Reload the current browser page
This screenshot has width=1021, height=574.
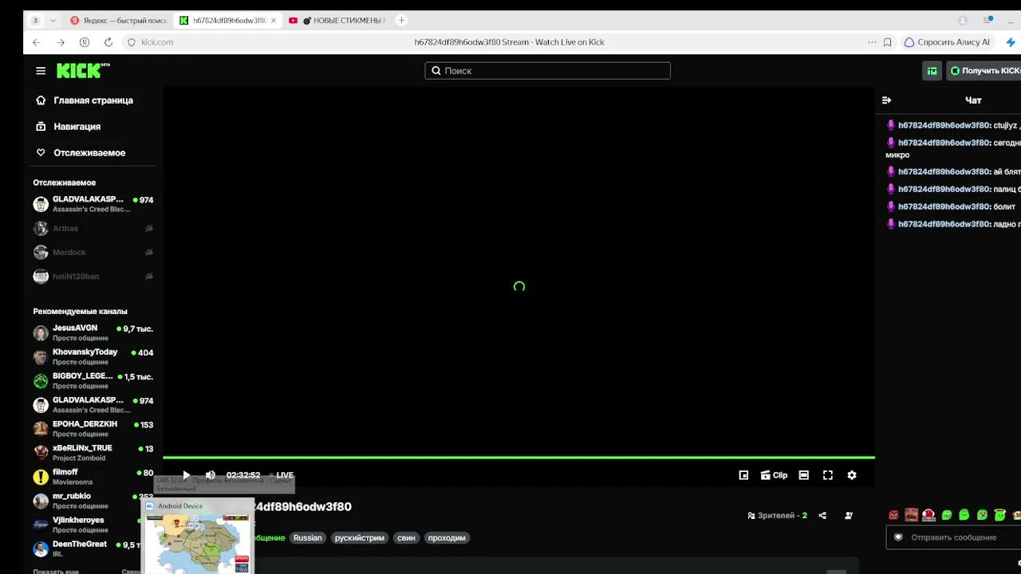(x=108, y=42)
